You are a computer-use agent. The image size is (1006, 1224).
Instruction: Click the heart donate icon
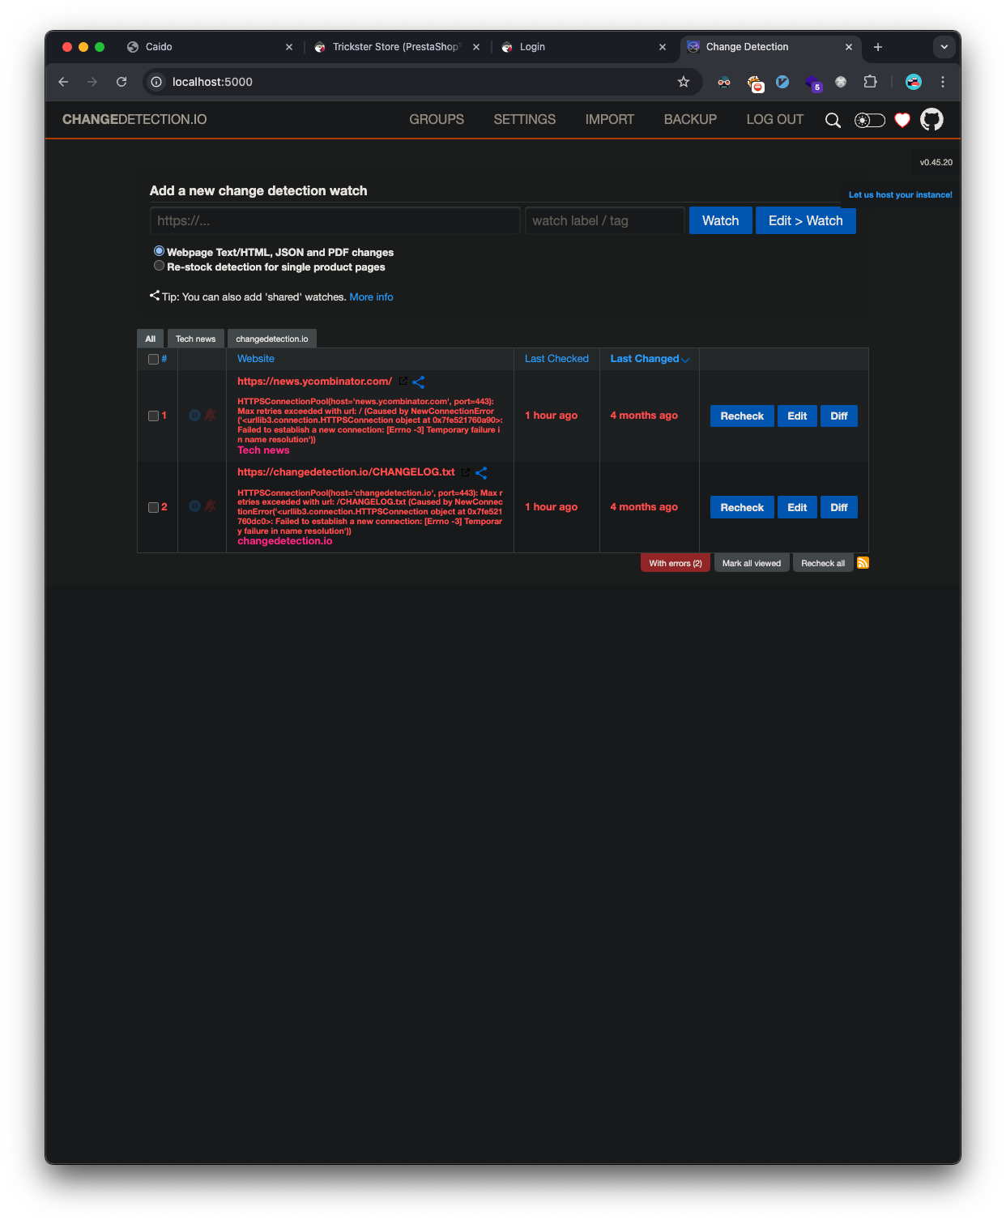click(902, 120)
